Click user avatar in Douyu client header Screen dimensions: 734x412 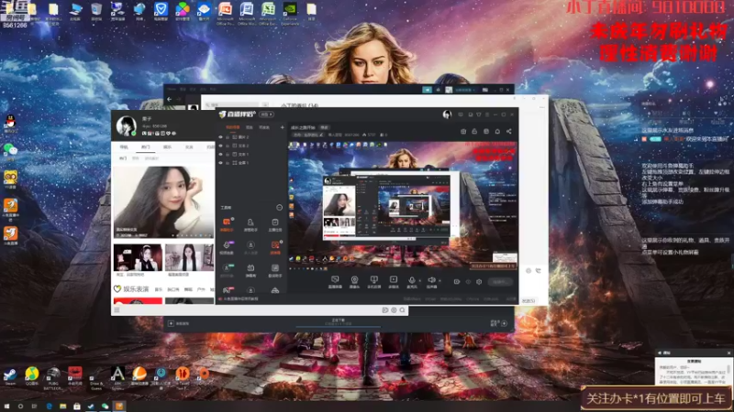point(127,125)
